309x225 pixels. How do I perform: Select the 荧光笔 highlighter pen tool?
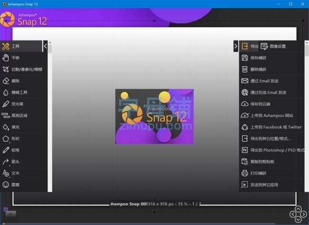[x=21, y=104]
